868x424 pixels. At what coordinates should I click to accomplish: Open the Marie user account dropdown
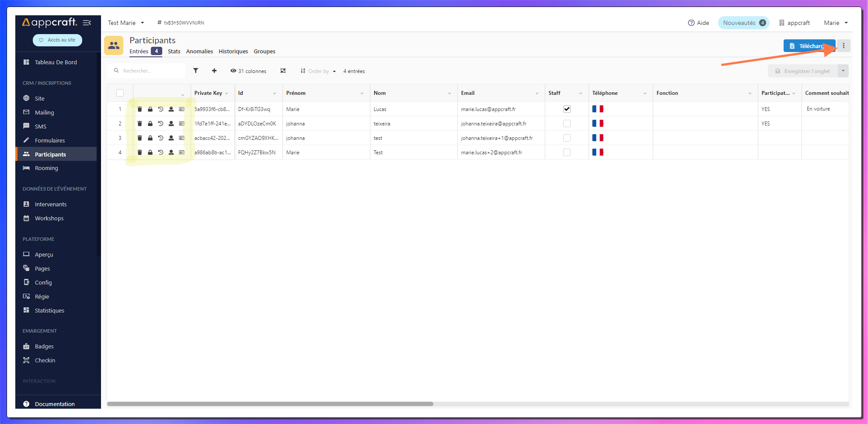click(x=836, y=23)
